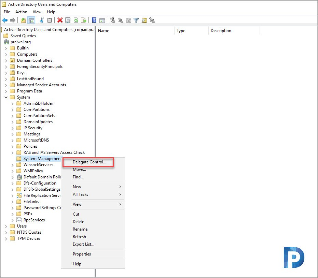Click the Create new group toolbar icon
The width and height of the screenshot is (318, 278).
click(x=121, y=20)
